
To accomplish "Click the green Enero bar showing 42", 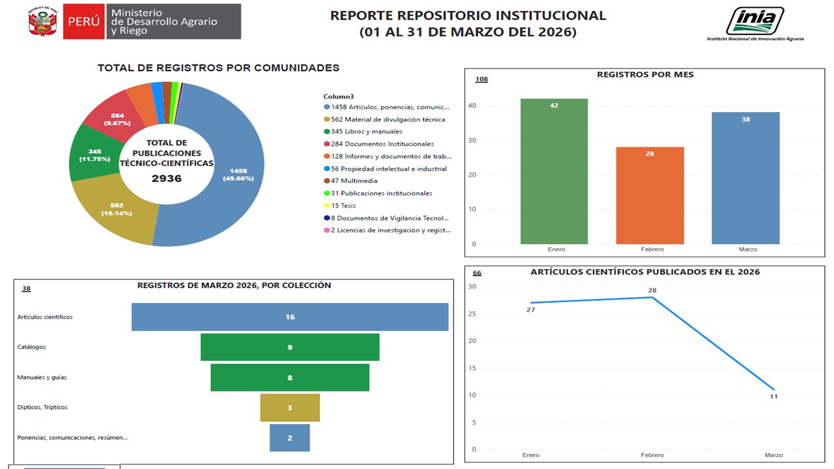I will point(554,171).
